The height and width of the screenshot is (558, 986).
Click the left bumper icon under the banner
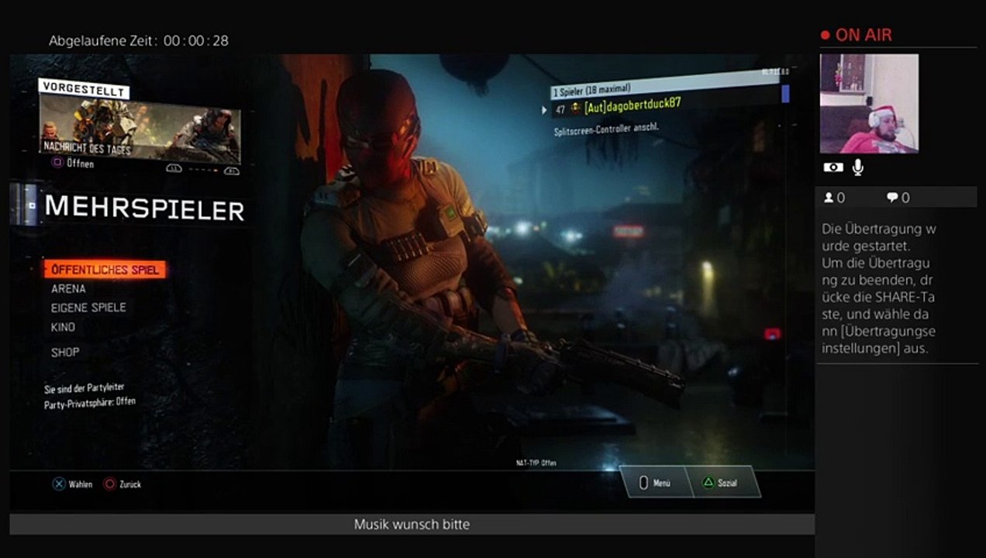tap(174, 168)
